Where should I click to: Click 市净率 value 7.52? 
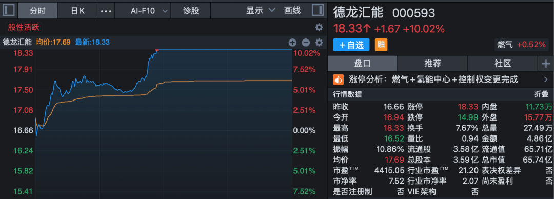tap(396, 181)
